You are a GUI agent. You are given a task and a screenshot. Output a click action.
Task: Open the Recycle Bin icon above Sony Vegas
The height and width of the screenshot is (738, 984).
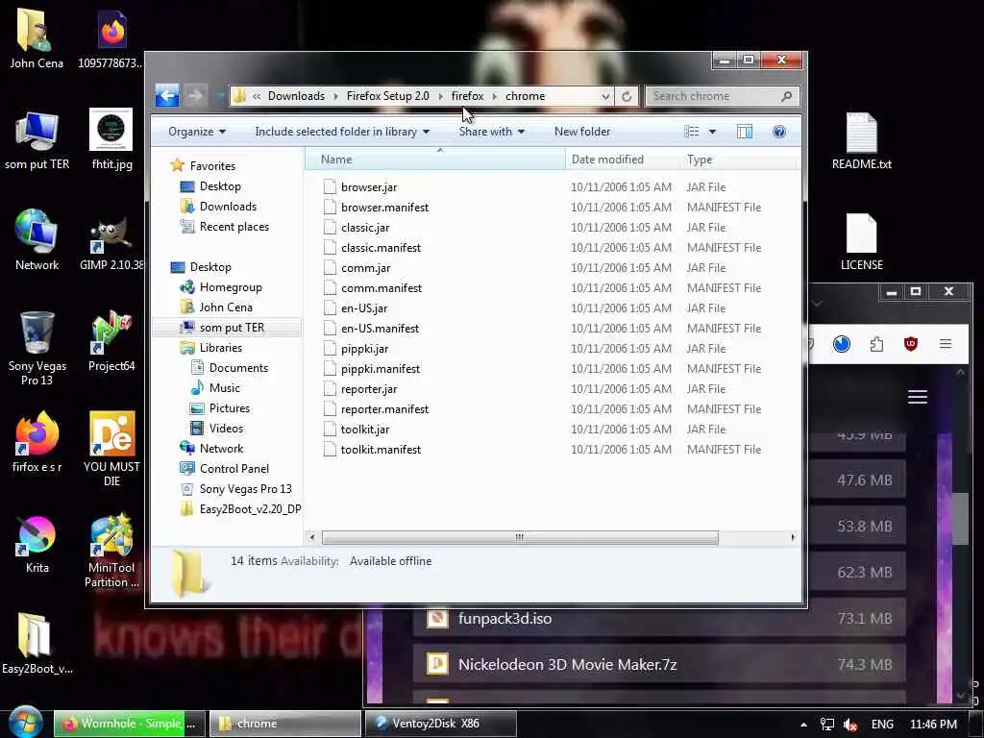37,332
